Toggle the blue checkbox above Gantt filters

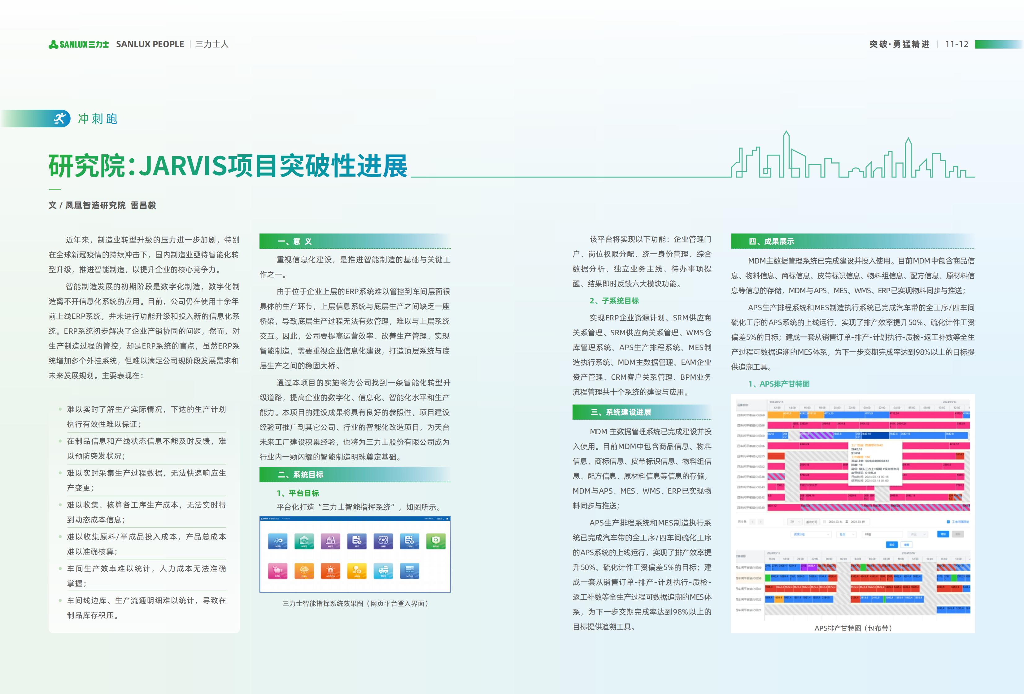pos(948,522)
